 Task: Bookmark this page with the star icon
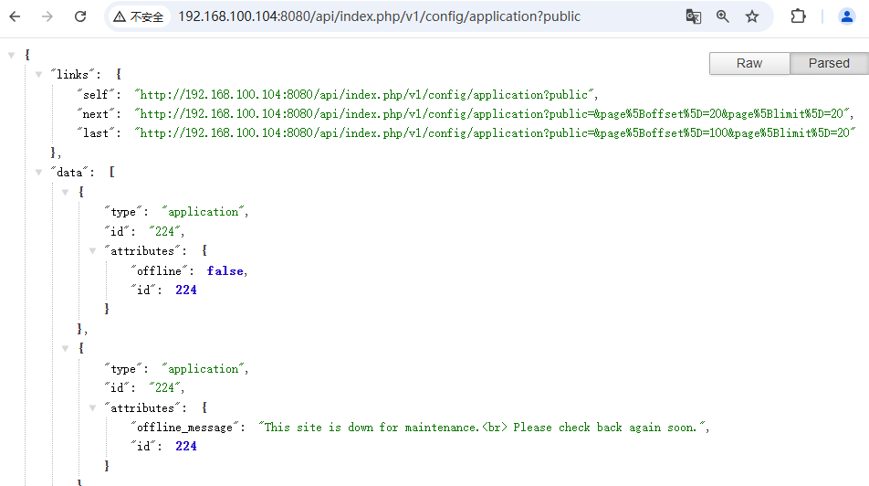click(x=752, y=16)
